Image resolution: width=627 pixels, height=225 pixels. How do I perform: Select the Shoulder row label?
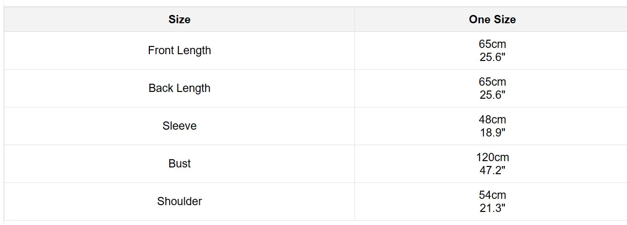179,201
